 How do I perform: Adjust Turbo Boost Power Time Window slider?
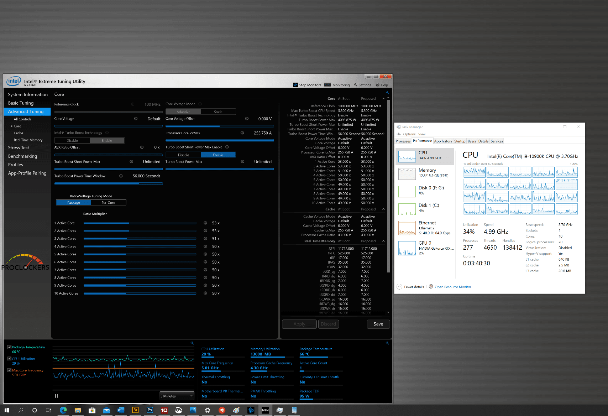109,183
